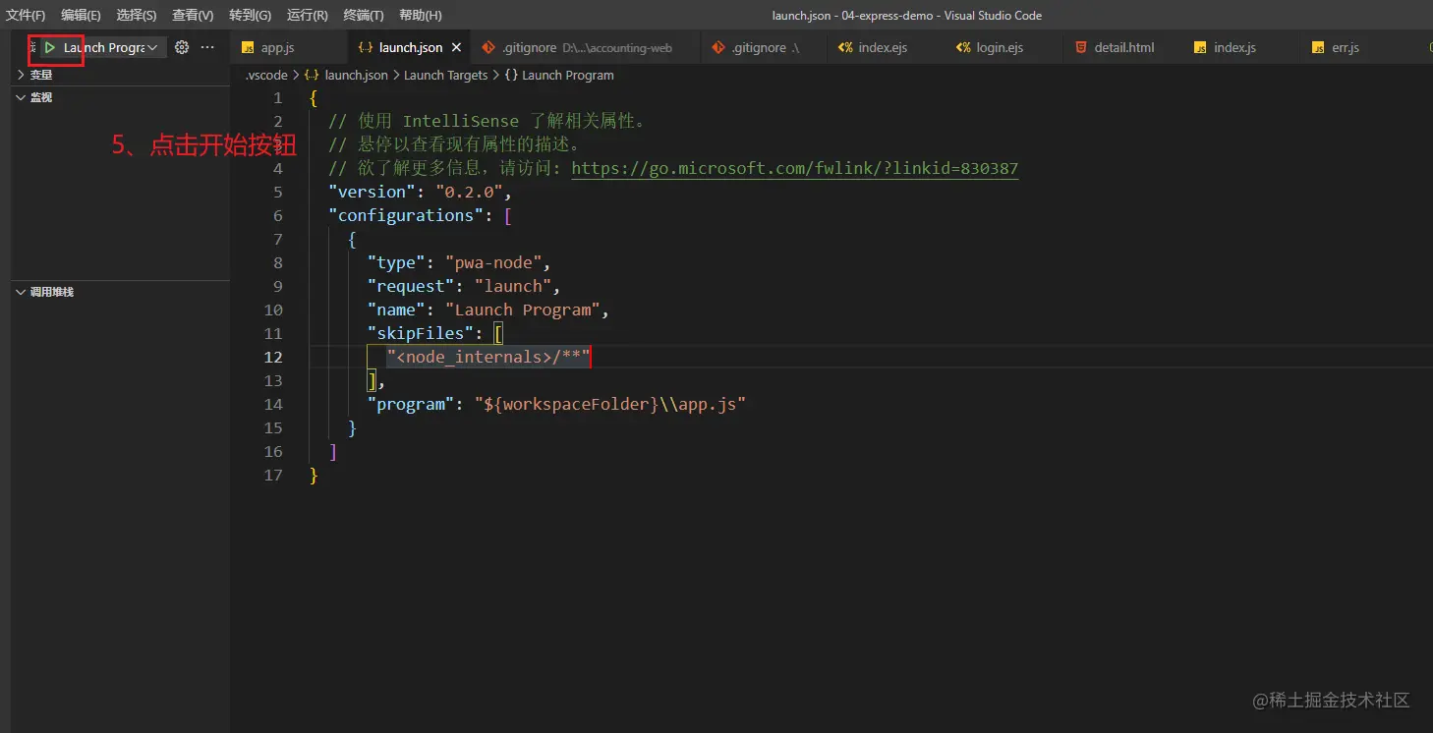This screenshot has width=1433, height=733.
Task: Click the closing brace on line 17
Action: 314,475
